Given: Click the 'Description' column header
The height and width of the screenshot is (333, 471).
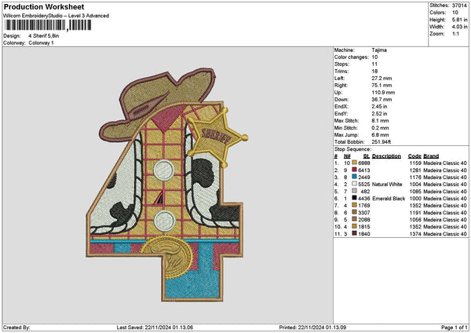Looking at the screenshot, I should click(x=386, y=156).
